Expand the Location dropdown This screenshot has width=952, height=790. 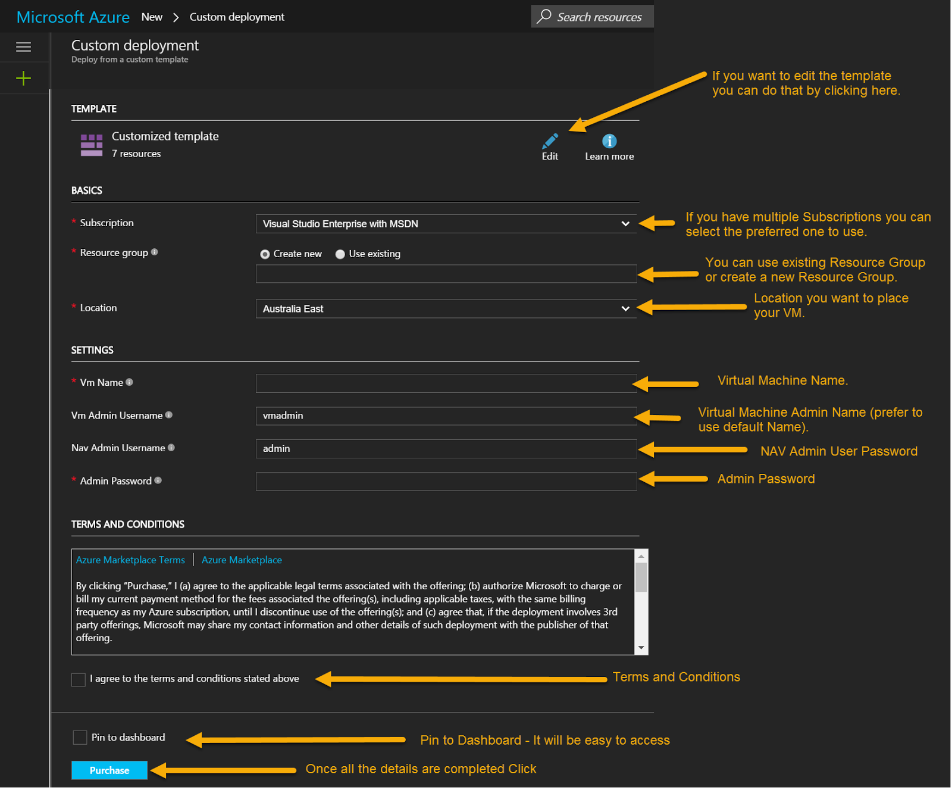click(446, 309)
